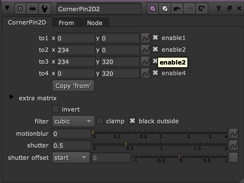Uncheck the black outside checkbox
244x183 pixels.
pyautogui.click(x=132, y=121)
